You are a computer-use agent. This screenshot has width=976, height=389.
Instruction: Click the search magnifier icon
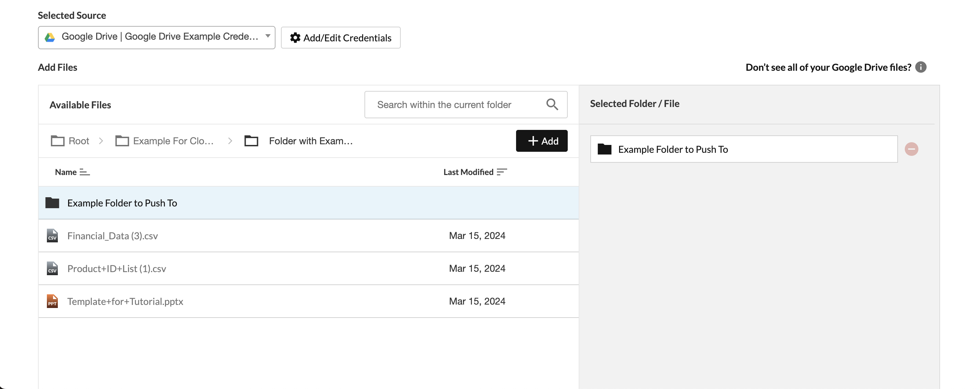[552, 105]
